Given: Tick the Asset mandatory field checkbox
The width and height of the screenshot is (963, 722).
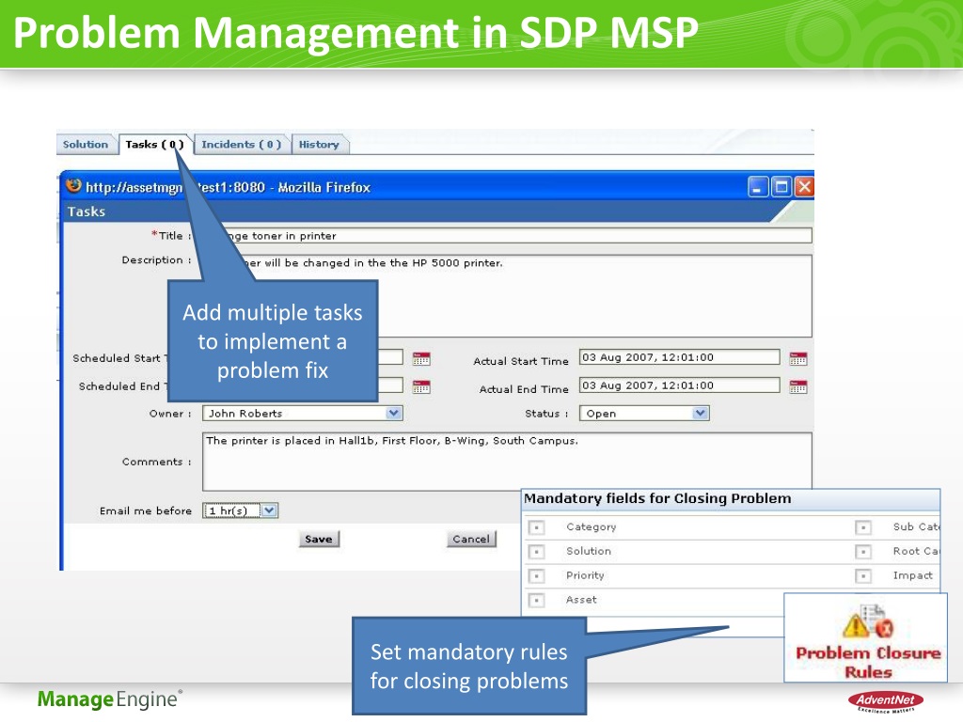Looking at the screenshot, I should coord(536,601).
